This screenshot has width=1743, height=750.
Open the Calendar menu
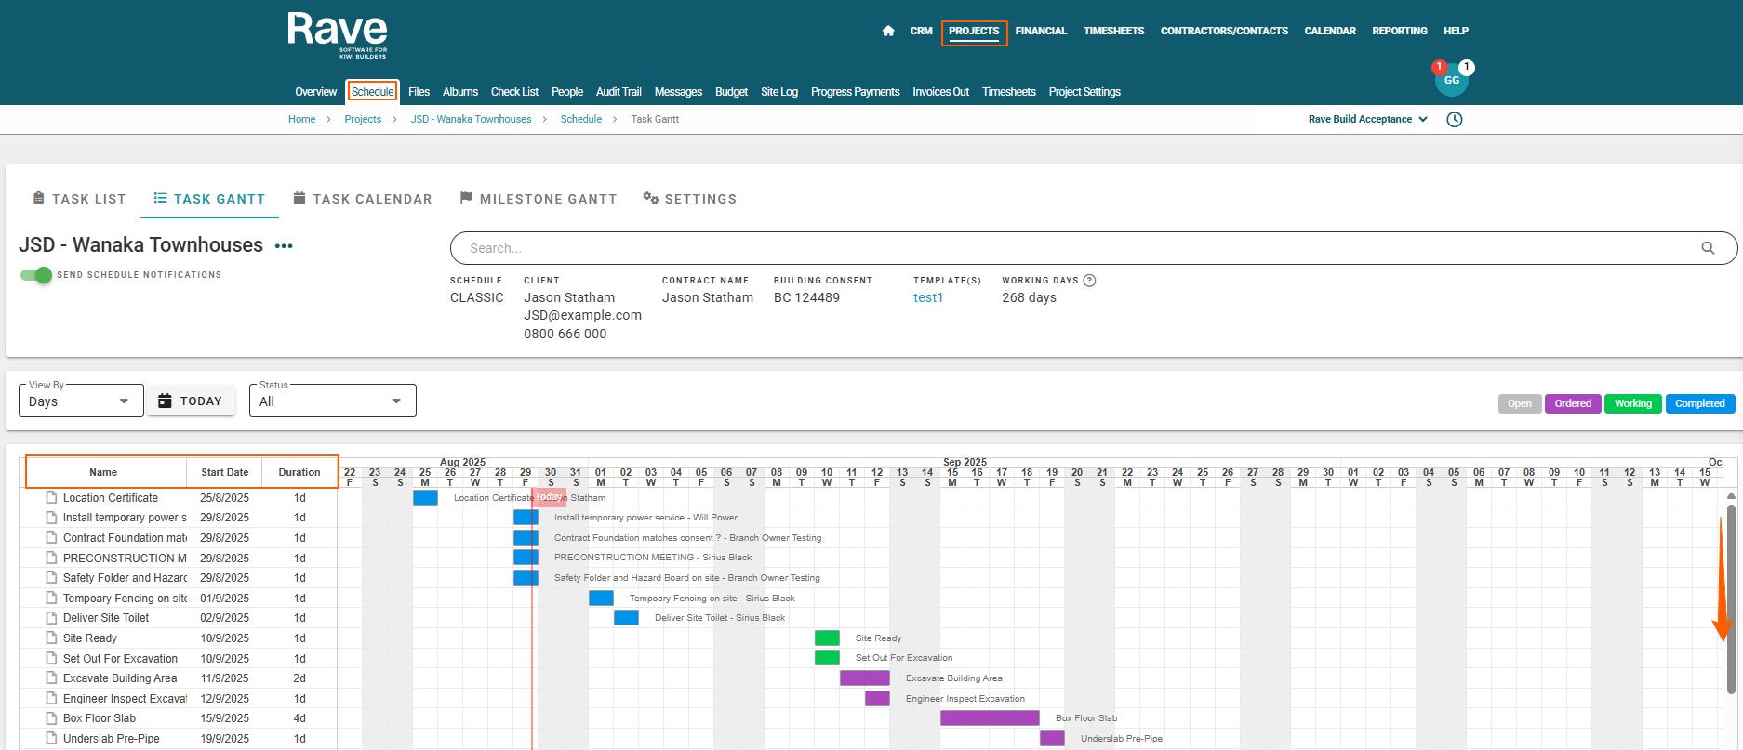point(1330,31)
